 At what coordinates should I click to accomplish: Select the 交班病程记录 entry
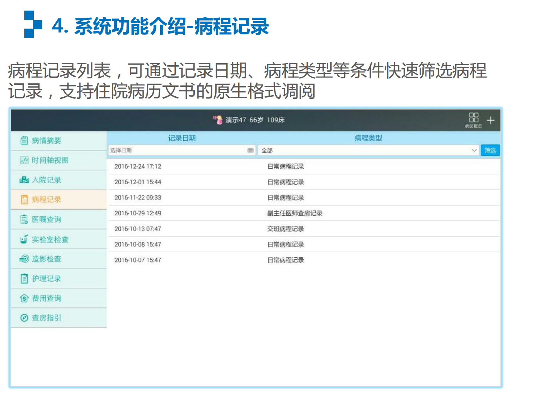[x=285, y=229]
